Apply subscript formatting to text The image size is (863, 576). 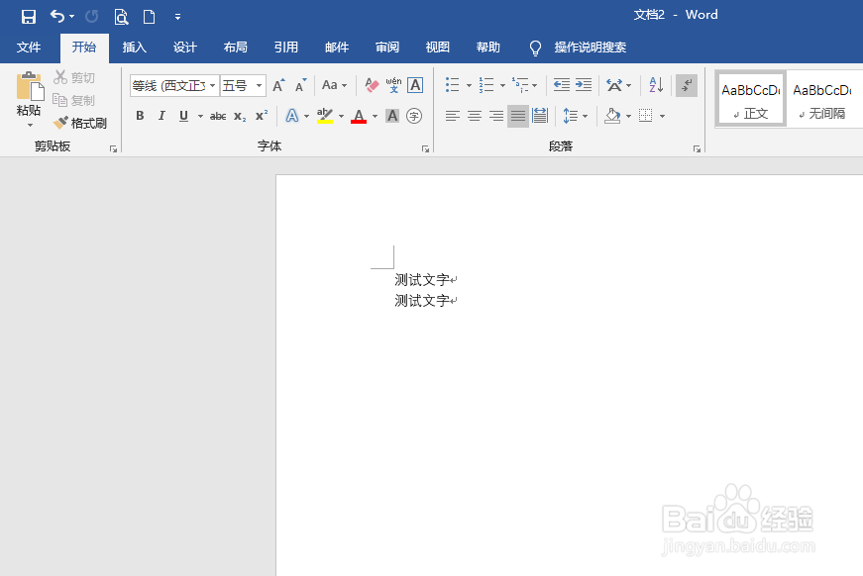[238, 116]
